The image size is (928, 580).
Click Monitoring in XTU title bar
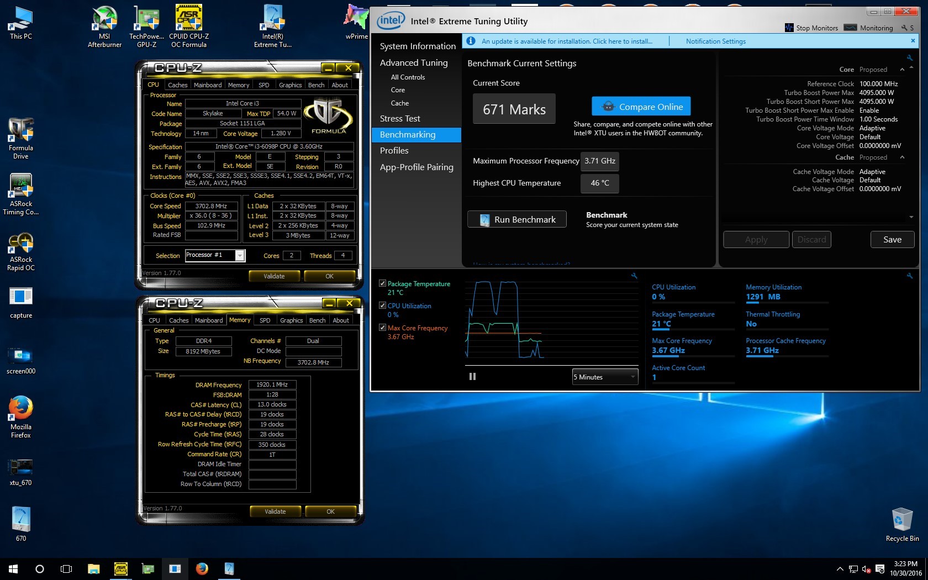869,28
